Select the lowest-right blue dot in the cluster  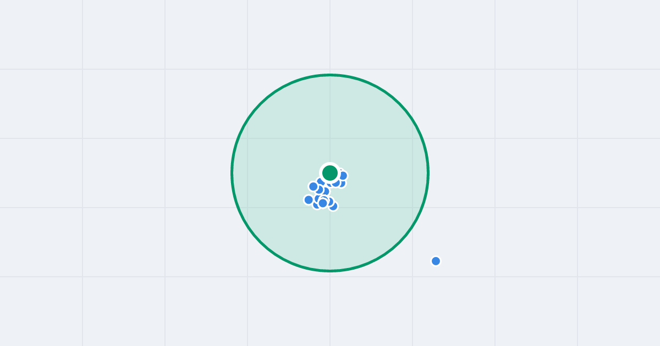tap(333, 206)
